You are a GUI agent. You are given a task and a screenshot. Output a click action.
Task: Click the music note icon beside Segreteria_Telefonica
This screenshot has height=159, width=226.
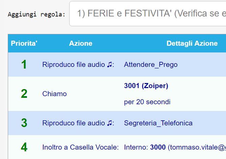[x=109, y=123]
